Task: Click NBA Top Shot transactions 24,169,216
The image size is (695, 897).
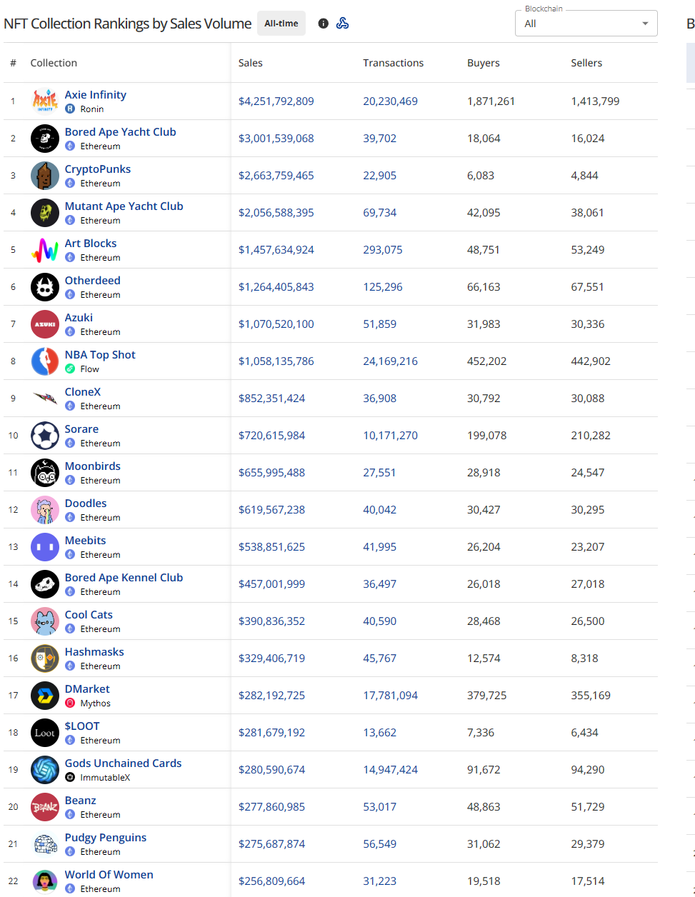Action: click(x=391, y=361)
